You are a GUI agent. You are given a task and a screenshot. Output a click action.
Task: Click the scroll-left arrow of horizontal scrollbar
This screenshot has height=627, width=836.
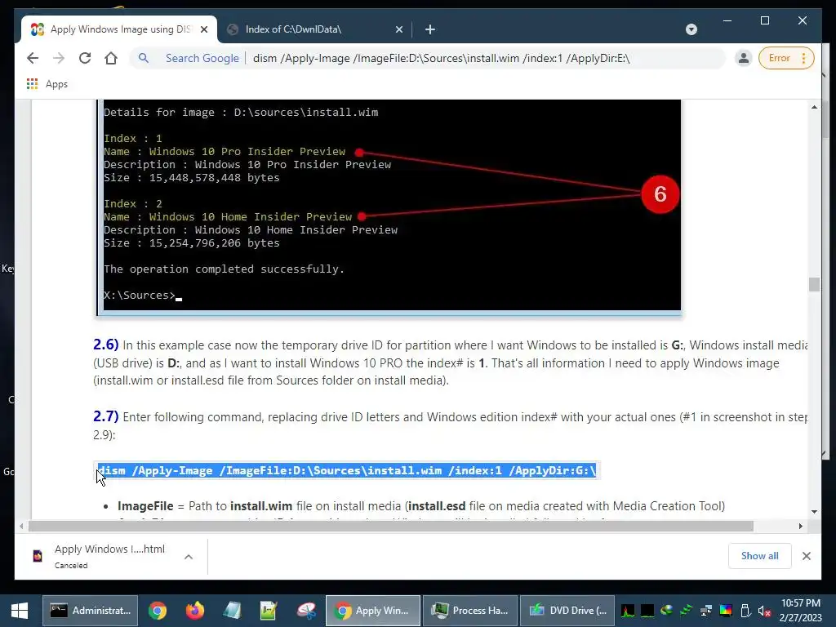tap(20, 527)
